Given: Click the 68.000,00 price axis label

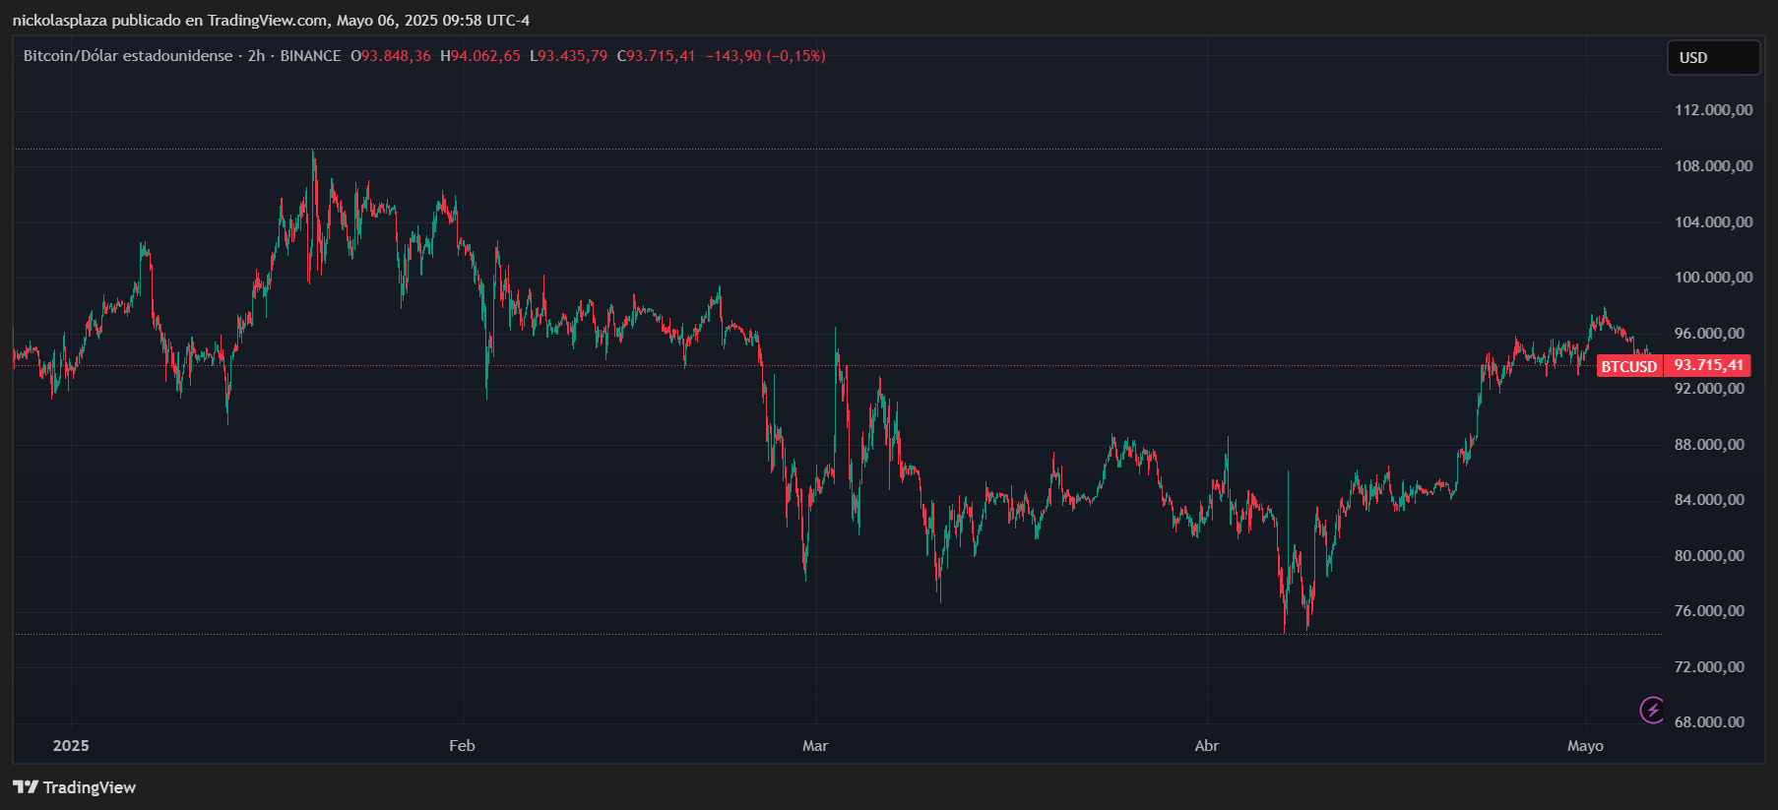Looking at the screenshot, I should pos(1709,722).
